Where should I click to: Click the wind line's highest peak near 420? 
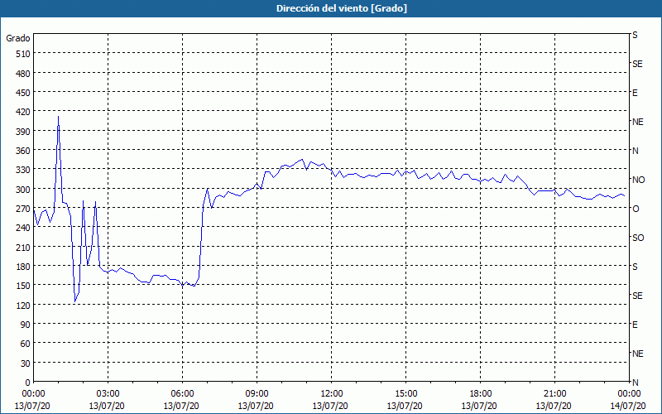point(58,117)
